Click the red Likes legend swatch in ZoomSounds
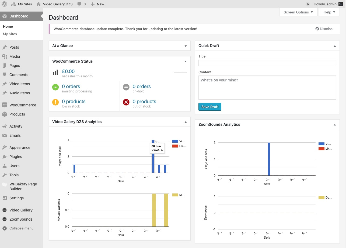The width and height of the screenshot is (346, 248). 321,149
